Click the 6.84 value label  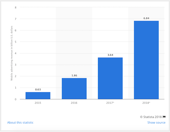tap(146, 18)
